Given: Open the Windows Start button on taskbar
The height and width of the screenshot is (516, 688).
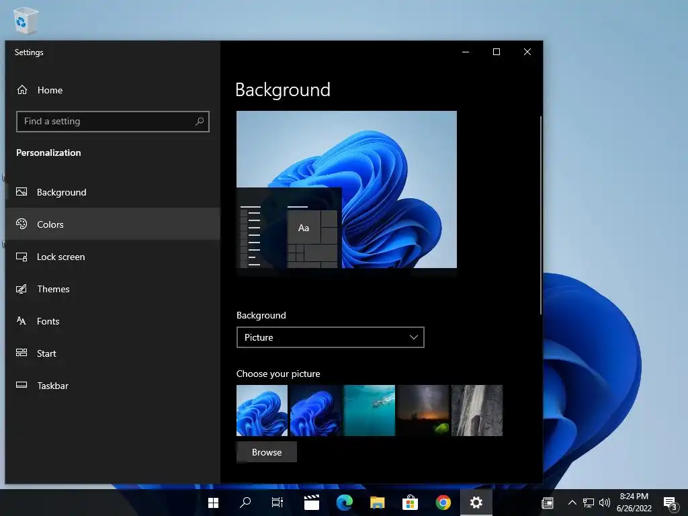Looking at the screenshot, I should (213, 503).
